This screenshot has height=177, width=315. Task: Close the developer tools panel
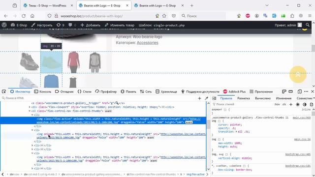point(313,91)
